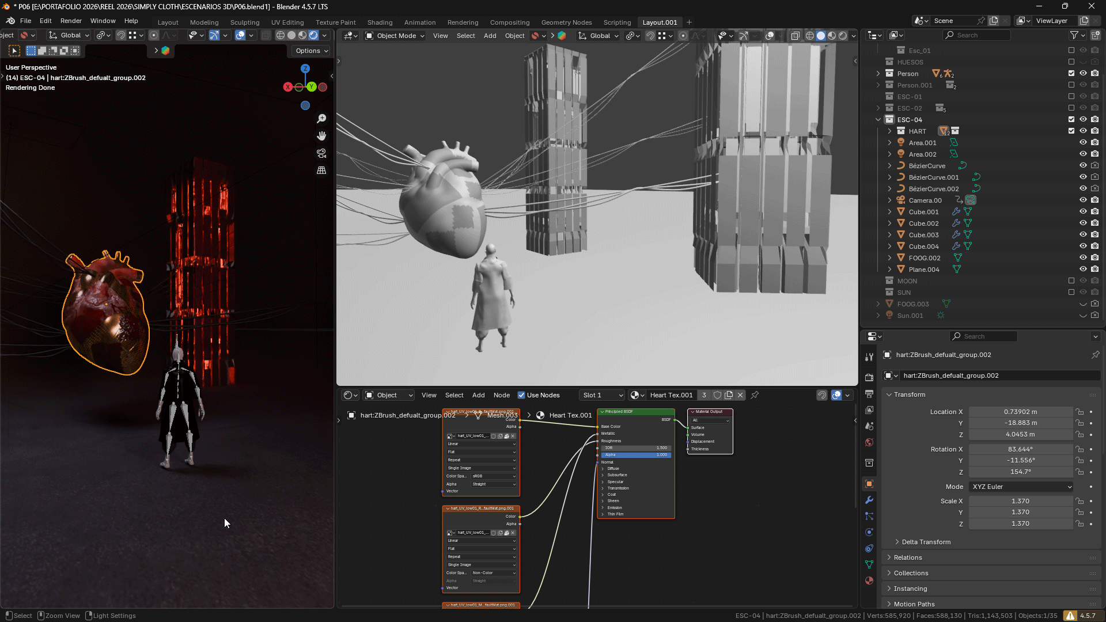Open the outliner filter funnel
Screen dimensions: 1106x622
1074,35
